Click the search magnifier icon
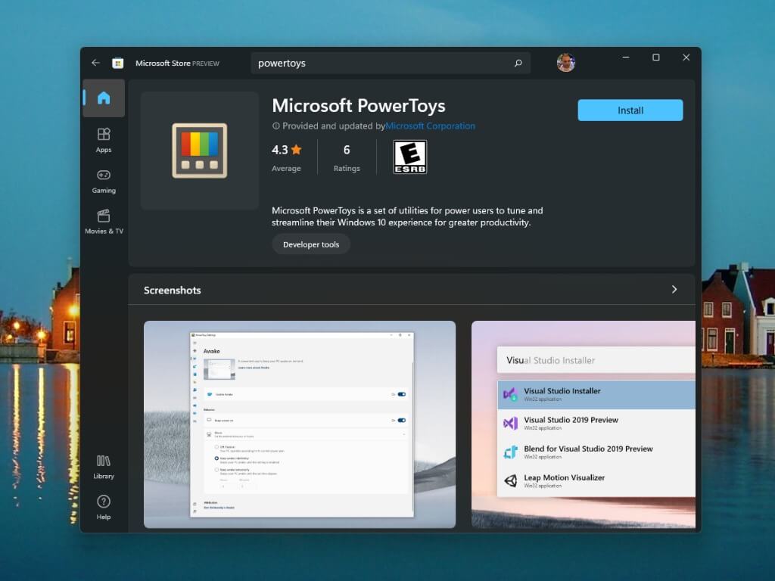 pyautogui.click(x=518, y=64)
